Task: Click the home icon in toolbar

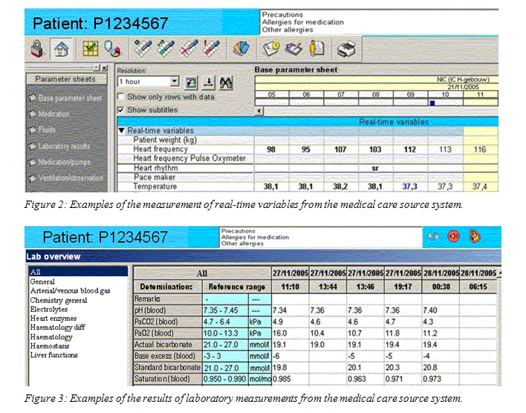Action: 62,49
